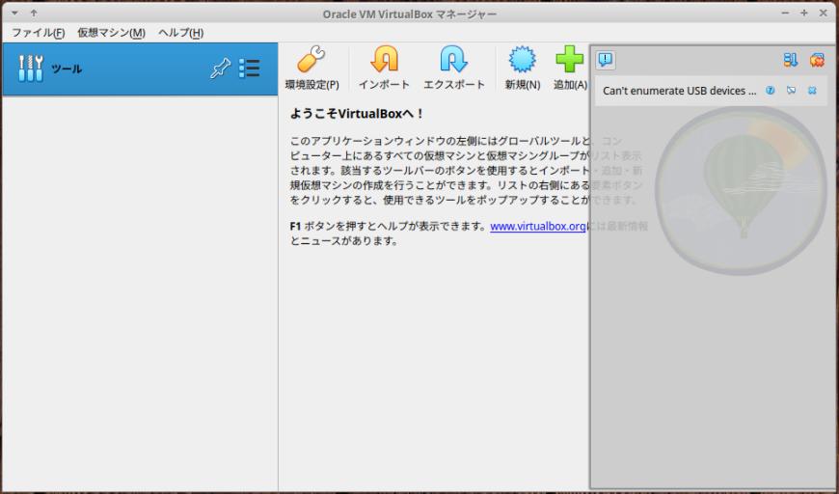Click the pin icon in ツール row
This screenshot has height=494, width=839.
tap(220, 69)
